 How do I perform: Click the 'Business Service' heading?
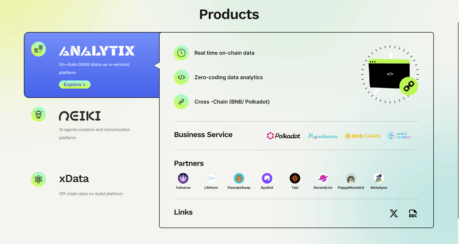pyautogui.click(x=203, y=135)
